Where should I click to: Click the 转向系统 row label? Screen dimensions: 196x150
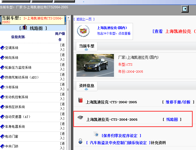[x=12, y=58]
